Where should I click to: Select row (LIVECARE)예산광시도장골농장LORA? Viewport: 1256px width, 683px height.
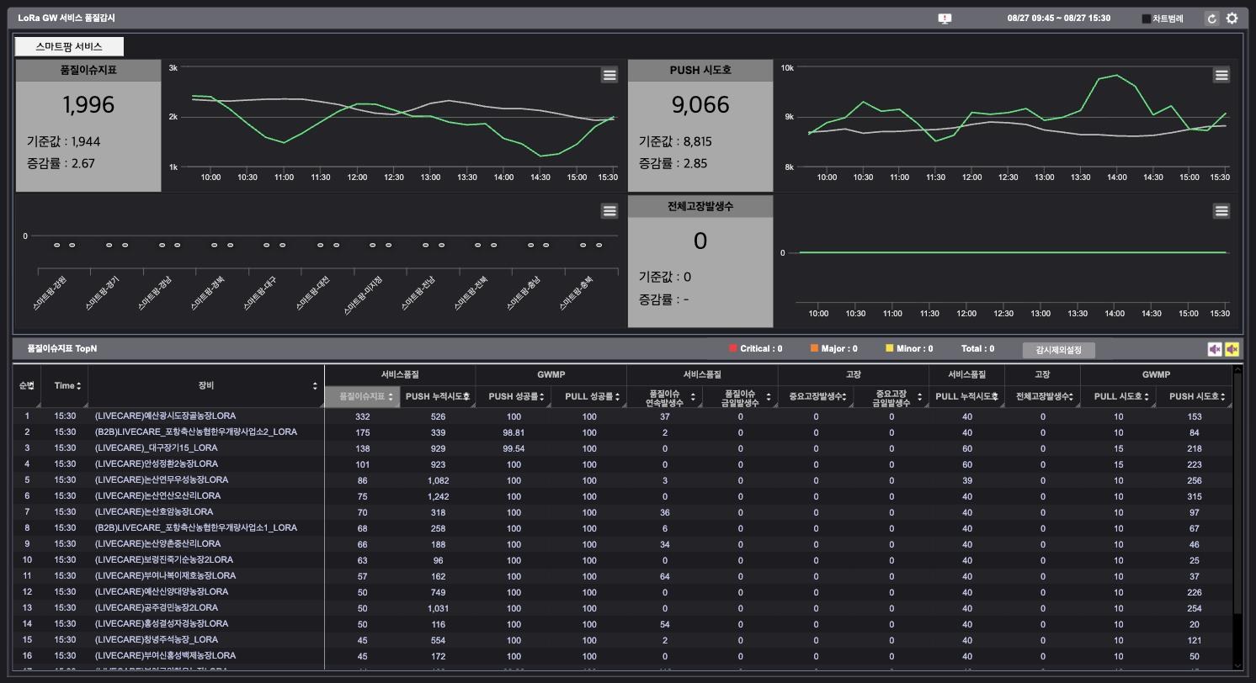[x=623, y=416]
